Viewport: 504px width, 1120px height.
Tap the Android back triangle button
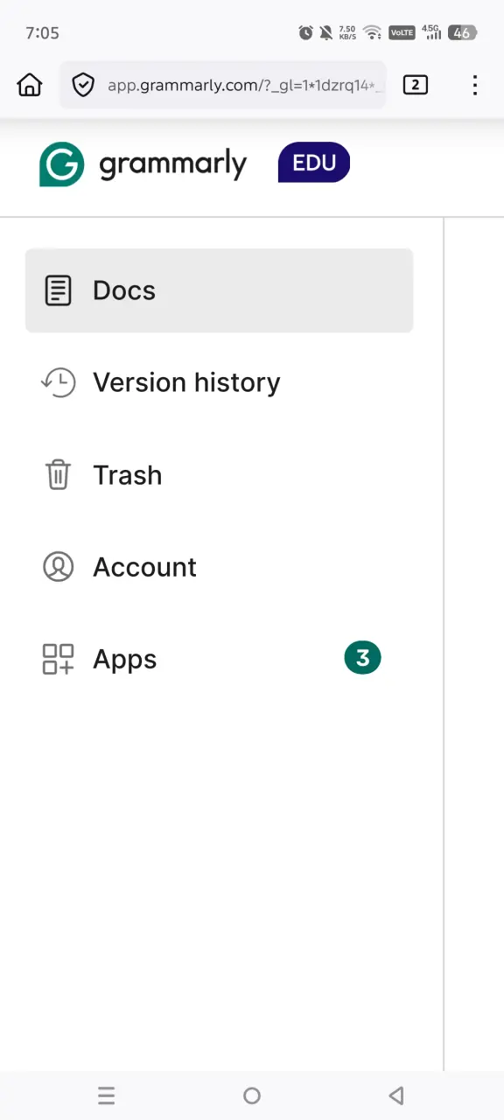396,1095
